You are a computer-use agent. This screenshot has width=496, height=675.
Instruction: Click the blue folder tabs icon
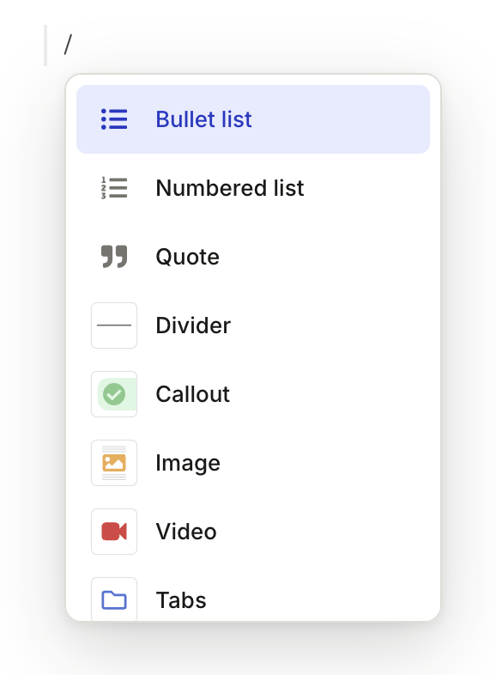pos(114,599)
